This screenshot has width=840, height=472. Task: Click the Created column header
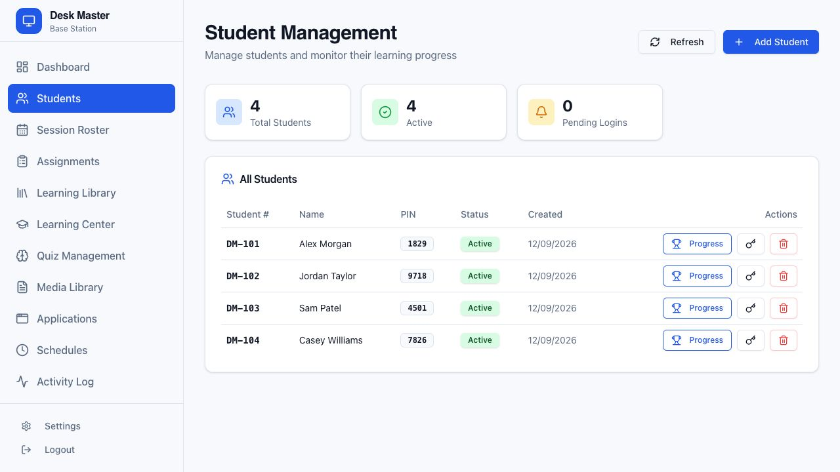tap(545, 214)
